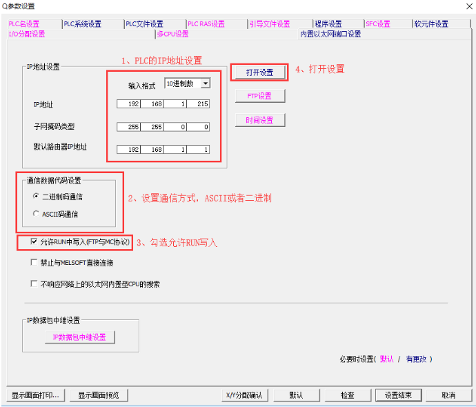
Task: Expand the 输入格式 dropdown showing 10进制数
Action: pyautogui.click(x=206, y=83)
